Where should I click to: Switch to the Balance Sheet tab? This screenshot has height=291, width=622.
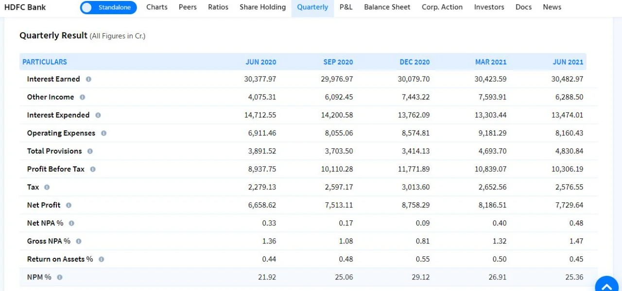coord(387,7)
